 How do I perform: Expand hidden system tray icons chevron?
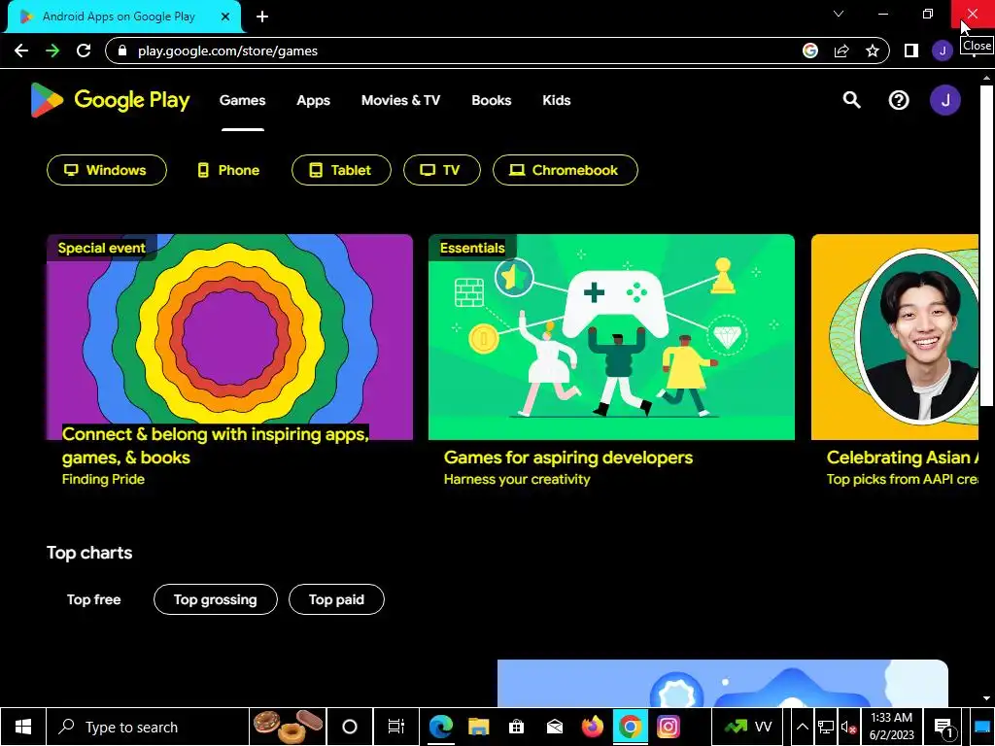[x=802, y=727]
